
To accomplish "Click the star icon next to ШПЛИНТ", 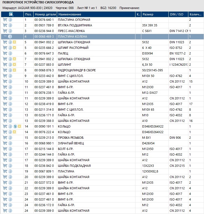I will pos(15,65).
